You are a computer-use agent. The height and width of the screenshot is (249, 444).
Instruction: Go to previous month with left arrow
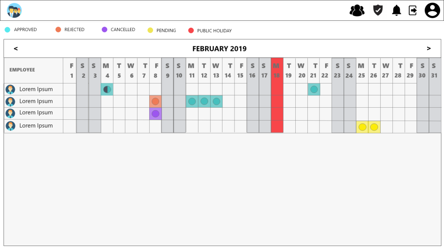tap(16, 48)
